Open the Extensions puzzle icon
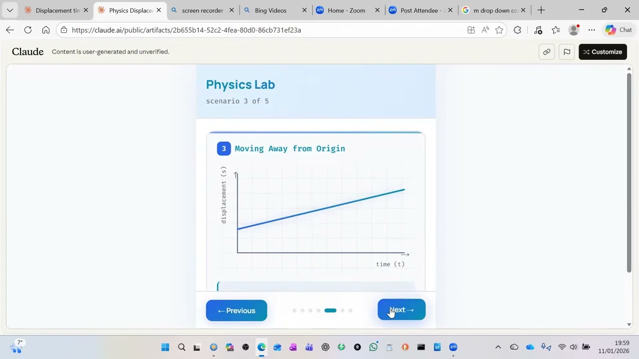The height and width of the screenshot is (359, 639). click(517, 30)
